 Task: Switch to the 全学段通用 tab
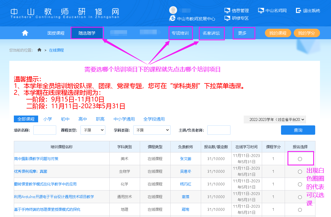click(154, 119)
